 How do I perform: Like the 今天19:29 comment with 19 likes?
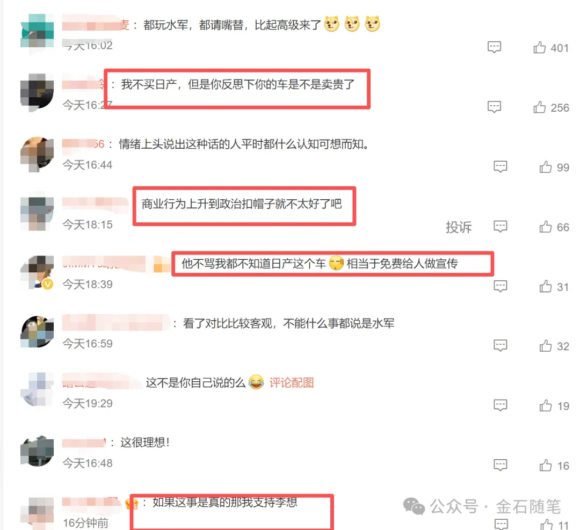pyautogui.click(x=545, y=406)
